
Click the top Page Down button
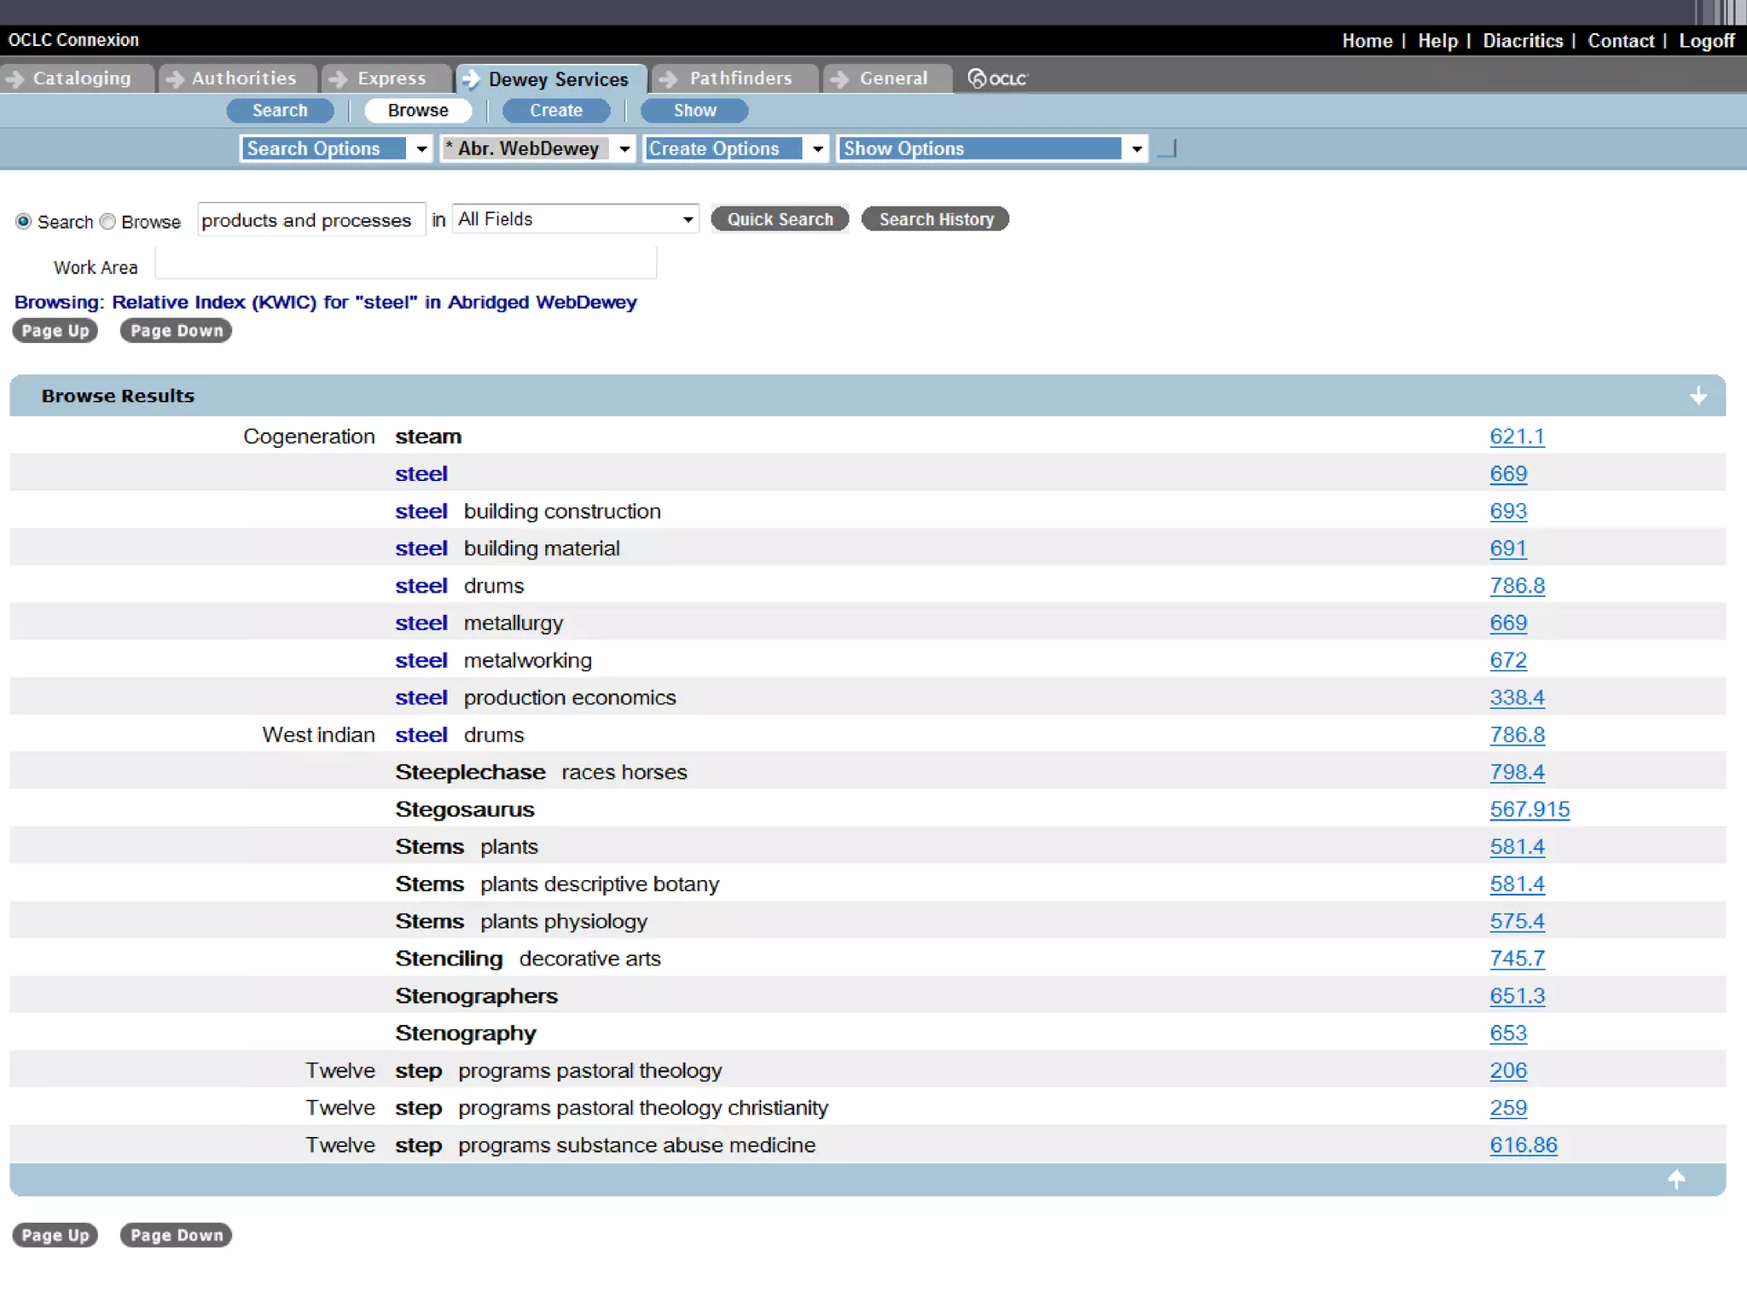pyautogui.click(x=176, y=331)
